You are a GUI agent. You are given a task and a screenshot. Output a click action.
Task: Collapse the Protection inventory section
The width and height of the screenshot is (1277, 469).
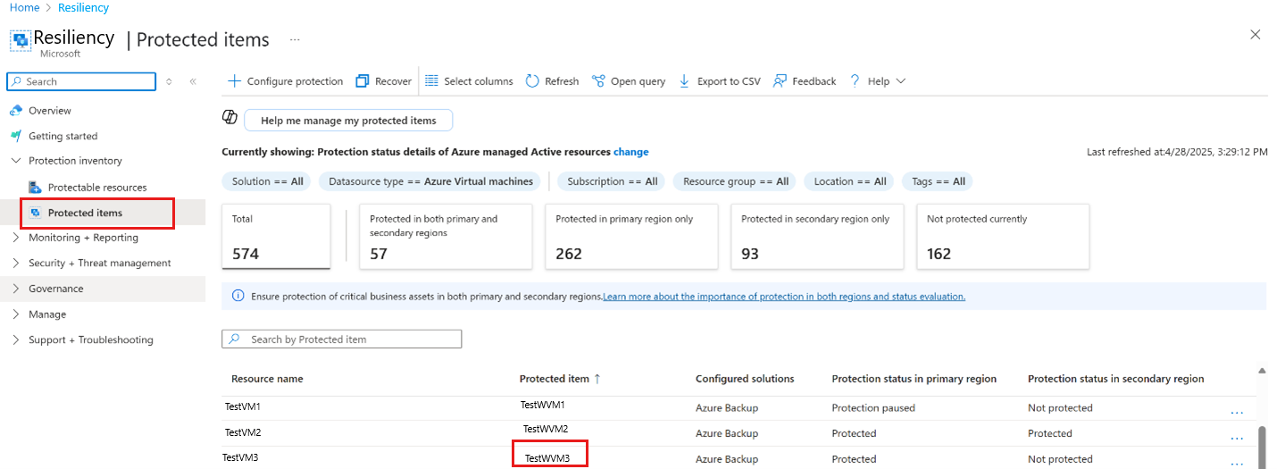(16, 161)
